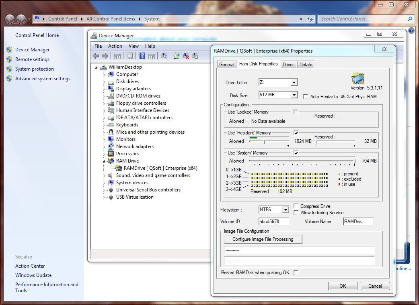The height and width of the screenshot is (305, 419).
Task: Click the Uninstall device toolbar icon
Action: click(x=186, y=56)
